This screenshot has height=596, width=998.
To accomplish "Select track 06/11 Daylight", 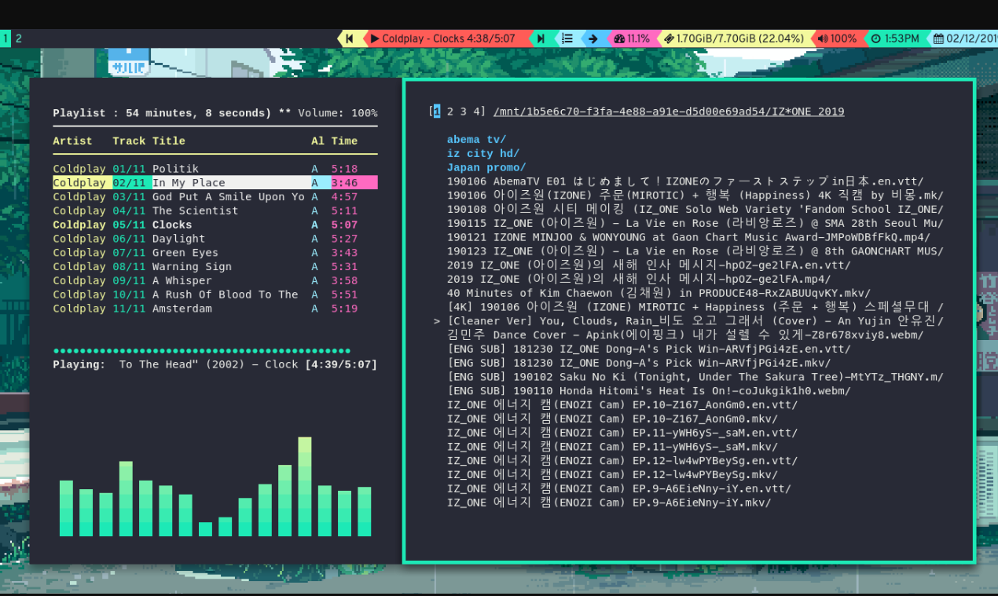I will coord(215,239).
